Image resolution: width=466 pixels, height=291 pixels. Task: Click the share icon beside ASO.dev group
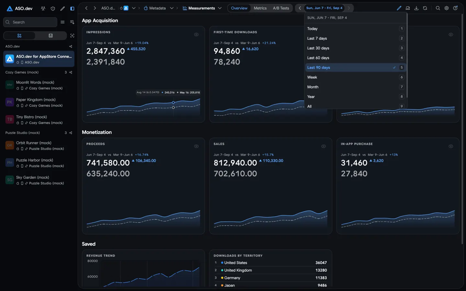click(x=71, y=46)
